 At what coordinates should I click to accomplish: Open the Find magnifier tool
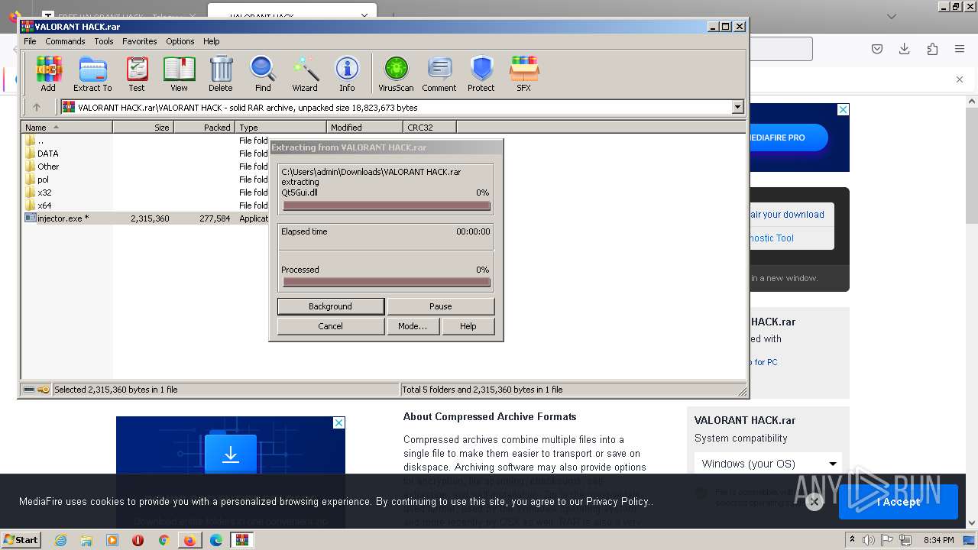(x=263, y=74)
